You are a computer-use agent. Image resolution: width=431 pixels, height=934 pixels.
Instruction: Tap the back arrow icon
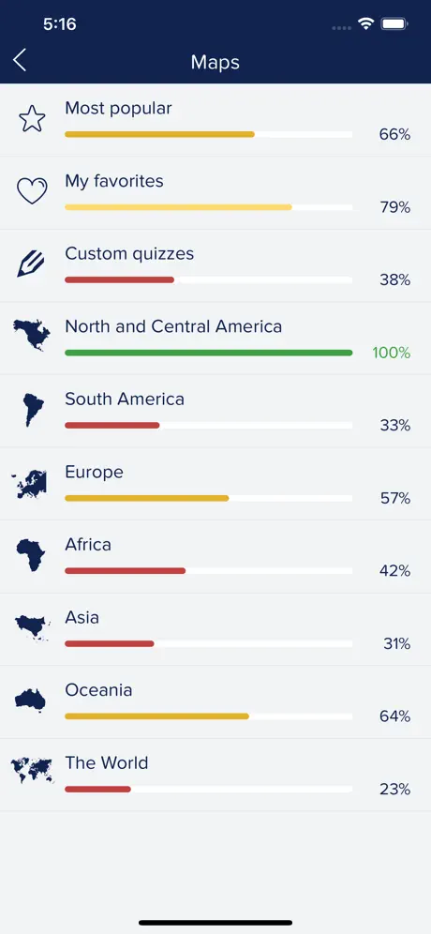(x=20, y=60)
